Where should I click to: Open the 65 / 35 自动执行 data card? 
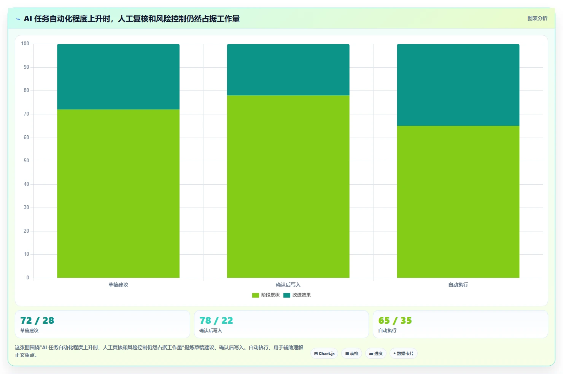tap(460, 324)
